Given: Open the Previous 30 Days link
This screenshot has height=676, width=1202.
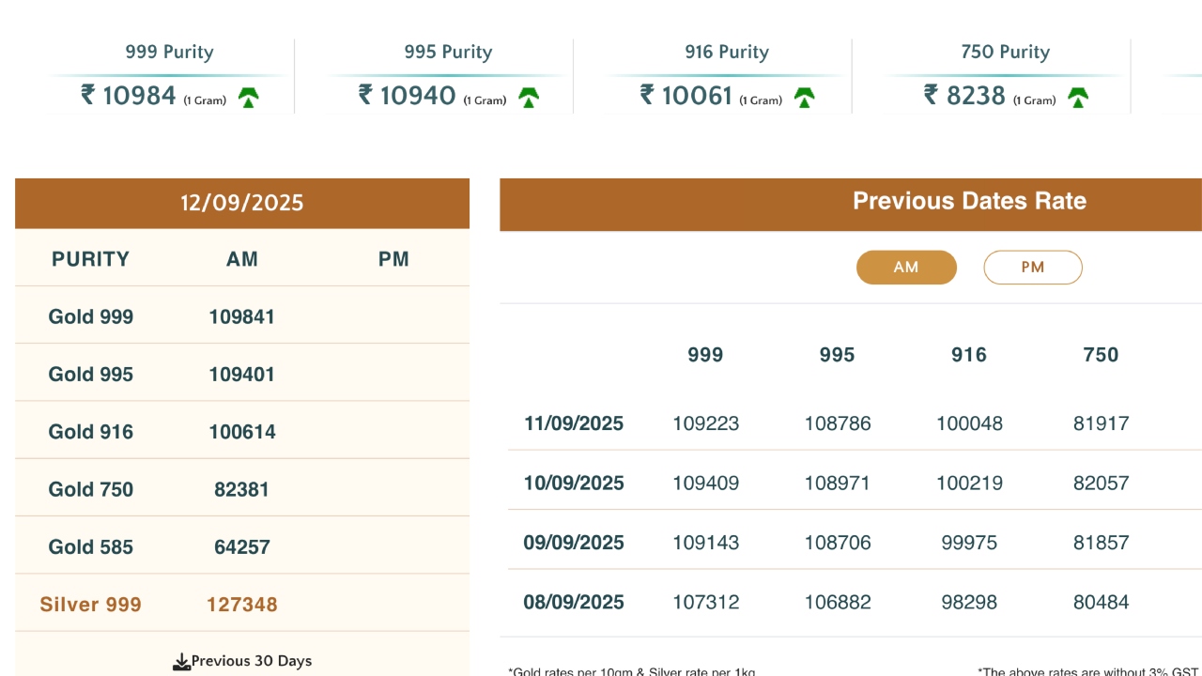Looking at the screenshot, I should [252, 661].
